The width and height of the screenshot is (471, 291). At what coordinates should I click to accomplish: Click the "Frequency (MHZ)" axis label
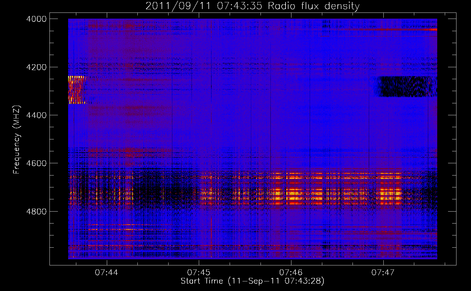point(17,140)
